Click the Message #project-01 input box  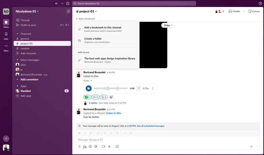[x=168, y=140]
